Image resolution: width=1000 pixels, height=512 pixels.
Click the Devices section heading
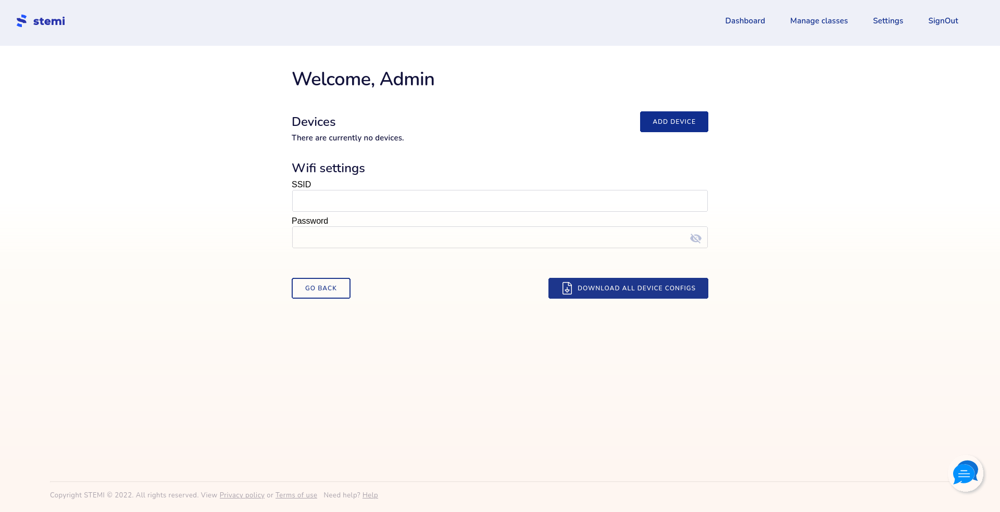314,122
